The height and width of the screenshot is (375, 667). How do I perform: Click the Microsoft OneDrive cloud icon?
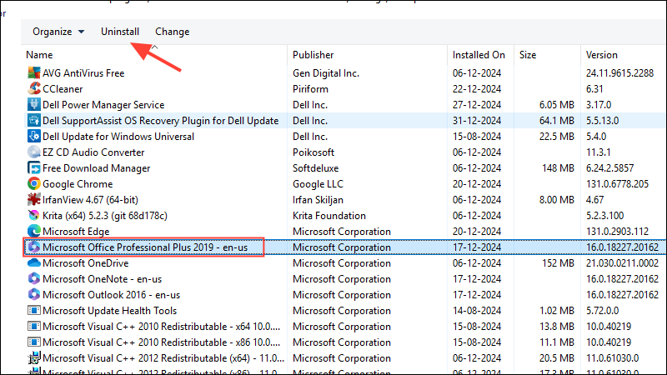click(x=33, y=263)
